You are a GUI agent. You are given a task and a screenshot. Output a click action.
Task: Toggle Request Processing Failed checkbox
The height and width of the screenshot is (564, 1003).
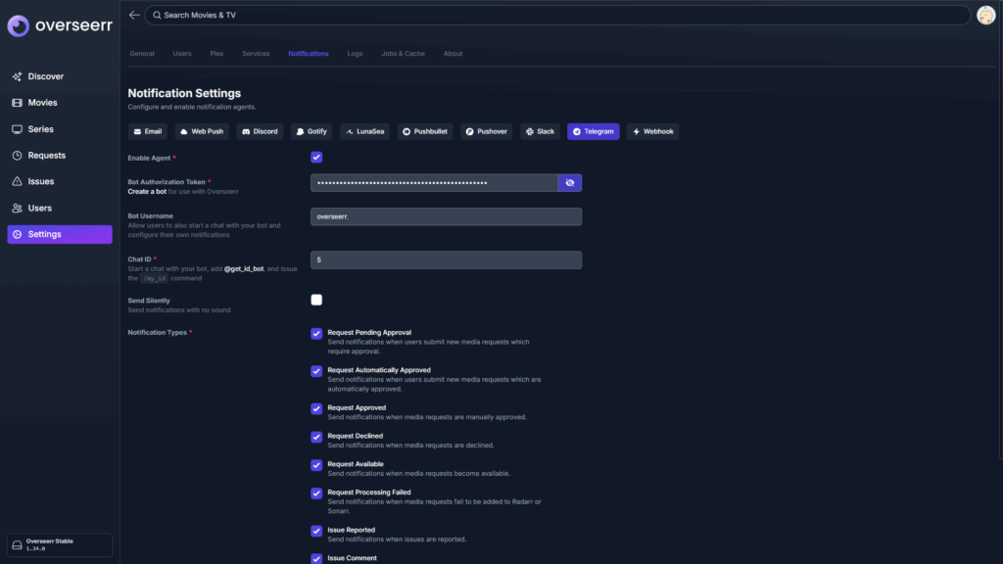316,493
